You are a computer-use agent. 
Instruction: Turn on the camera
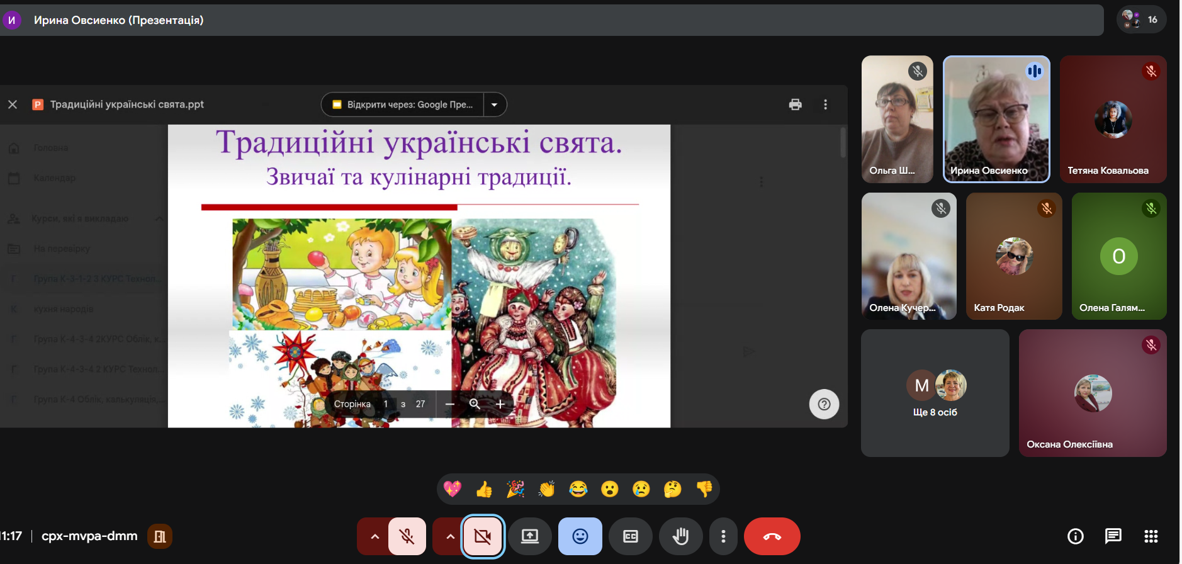pyautogui.click(x=483, y=536)
